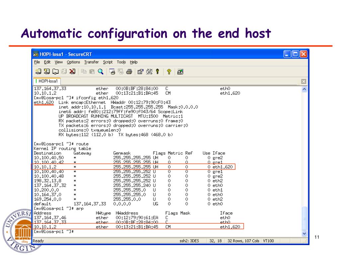The width and height of the screenshot is (340, 255).
Task: Click the terminal scrollbar down arrow
Action: pos(304,234)
